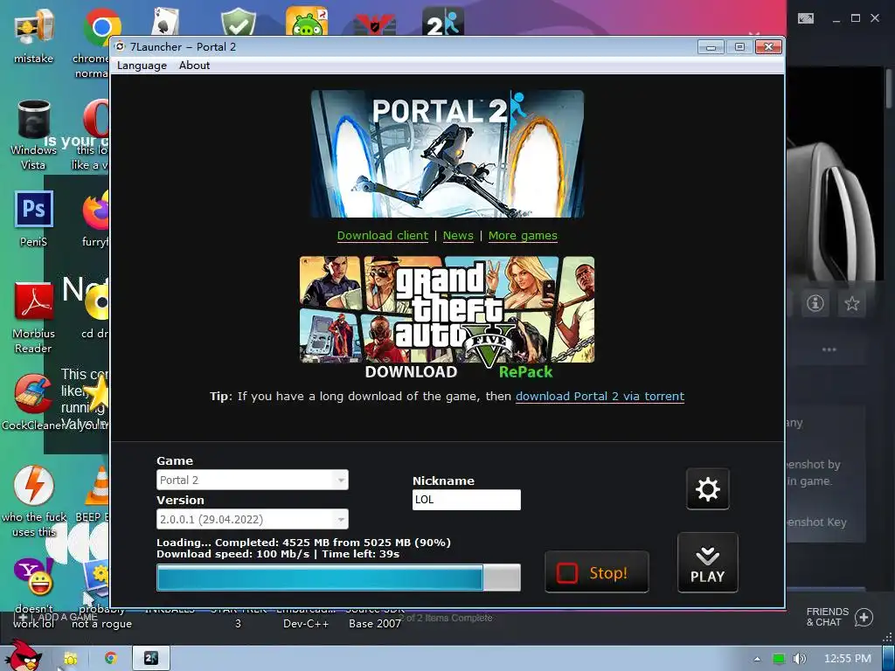Open the About menu in 7Launcher
Viewport: 895px width, 671px height.
click(x=194, y=65)
